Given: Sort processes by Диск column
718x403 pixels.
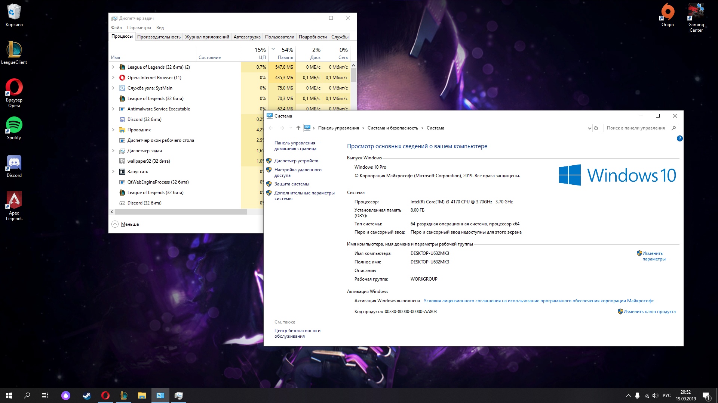Looking at the screenshot, I should (x=309, y=53).
